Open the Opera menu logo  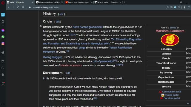[x=3, y=3]
